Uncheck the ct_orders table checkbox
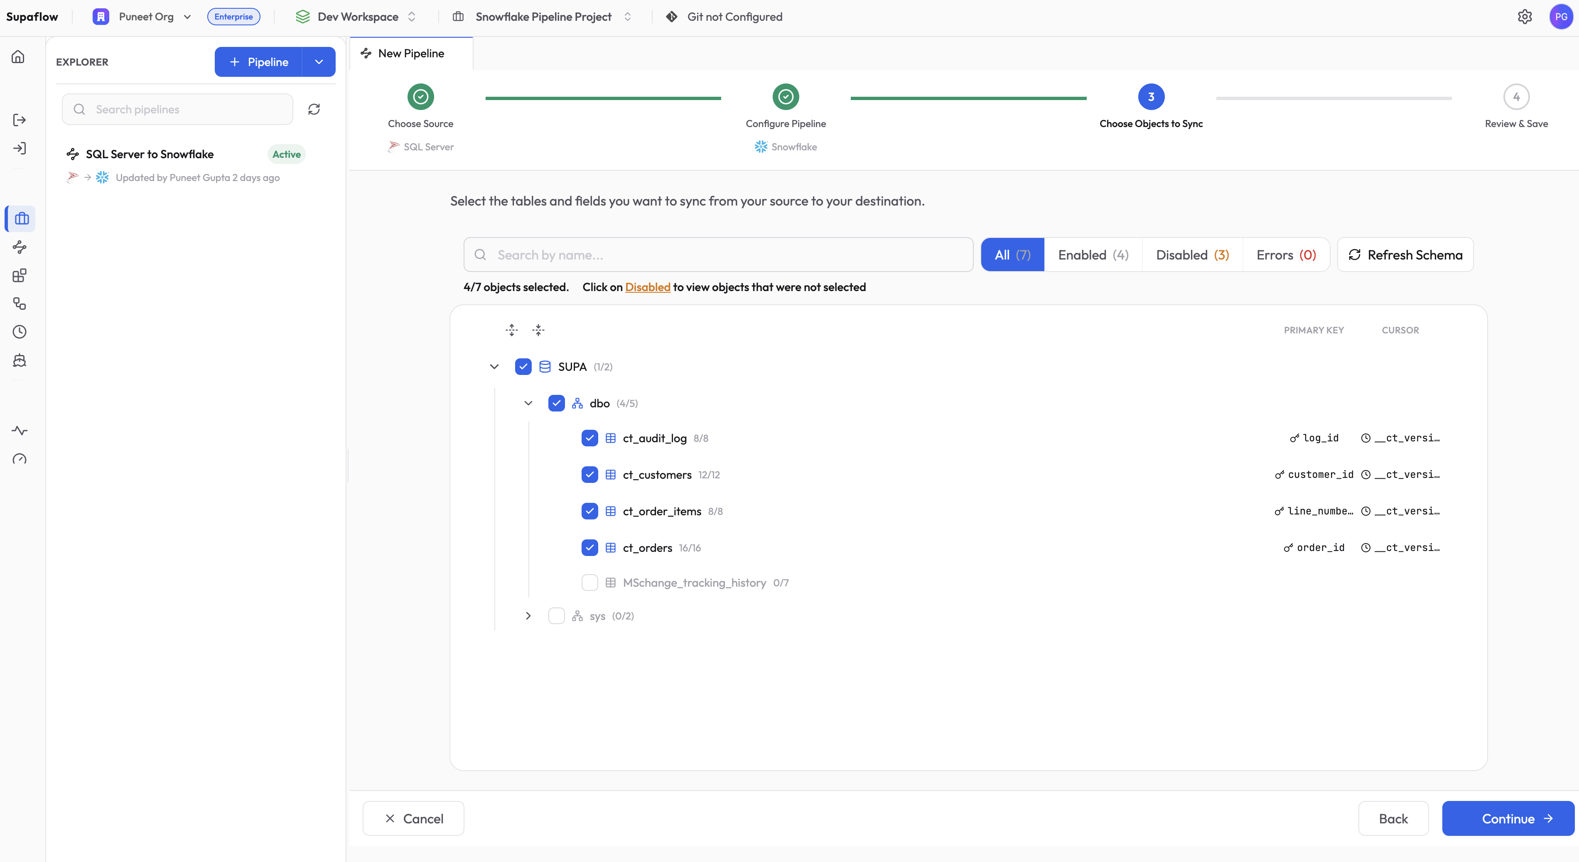Image resolution: width=1579 pixels, height=862 pixels. tap(589, 547)
